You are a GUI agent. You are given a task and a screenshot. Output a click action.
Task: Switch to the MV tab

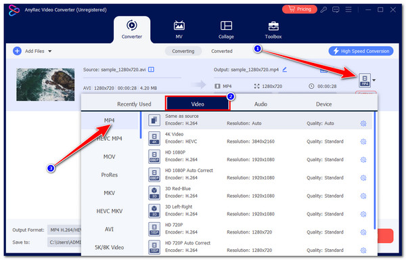(x=179, y=30)
